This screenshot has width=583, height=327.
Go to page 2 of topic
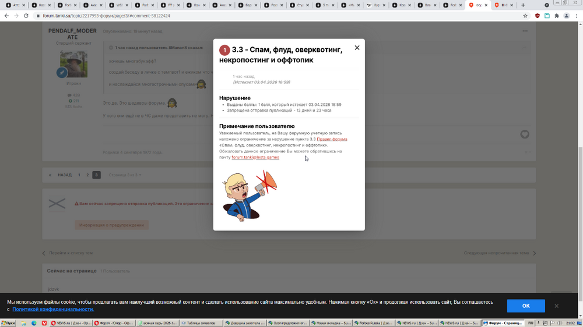pos(88,175)
